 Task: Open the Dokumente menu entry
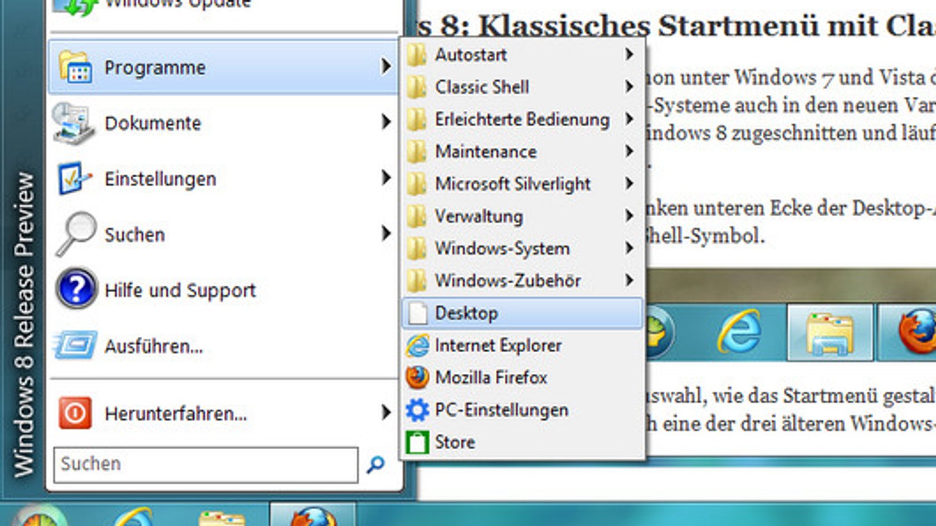[x=223, y=123]
